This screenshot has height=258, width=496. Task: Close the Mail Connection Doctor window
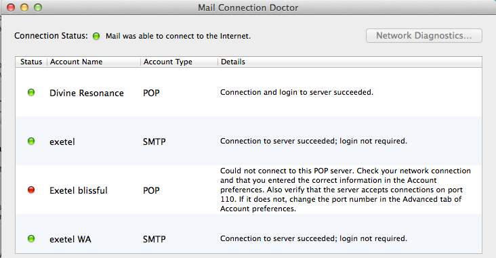pyautogui.click(x=11, y=7)
